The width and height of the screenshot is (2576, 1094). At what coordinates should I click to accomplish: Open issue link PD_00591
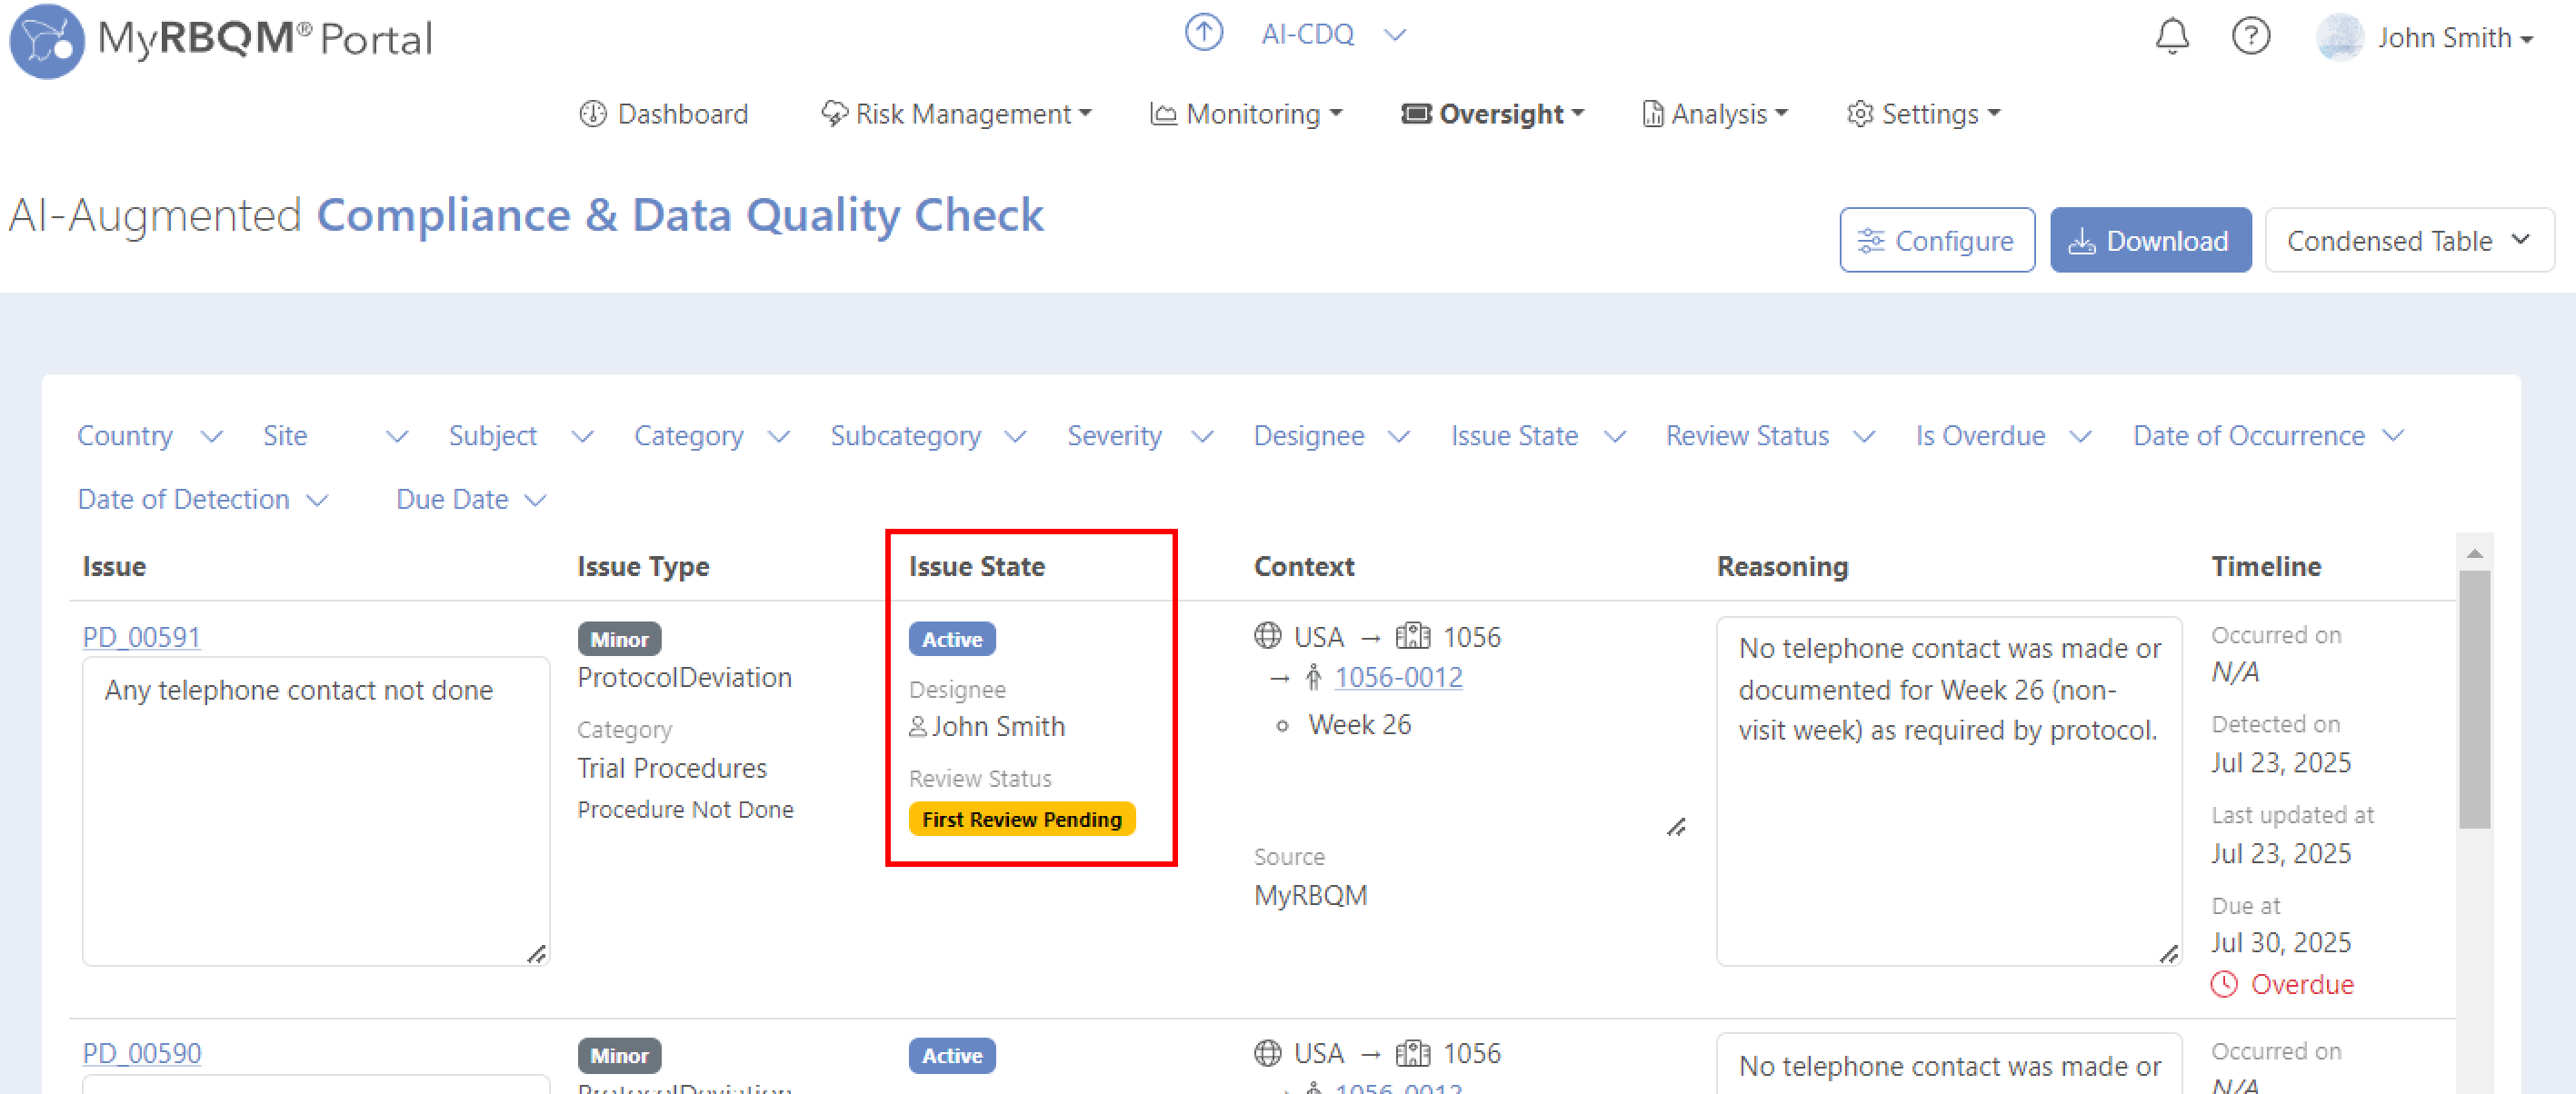[x=141, y=637]
